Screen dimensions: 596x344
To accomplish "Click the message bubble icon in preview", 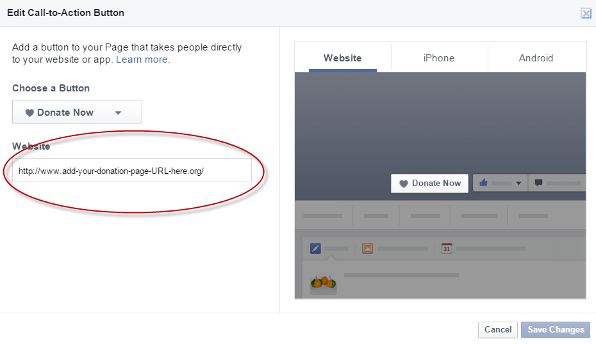I will 538,183.
